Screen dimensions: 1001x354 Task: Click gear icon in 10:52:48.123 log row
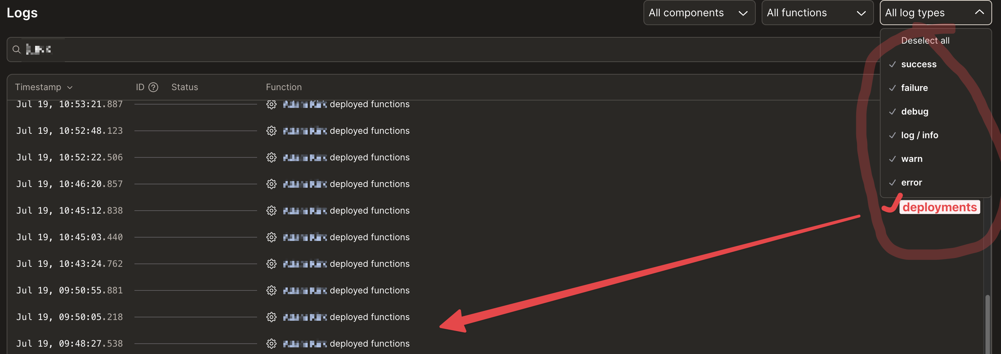(271, 131)
